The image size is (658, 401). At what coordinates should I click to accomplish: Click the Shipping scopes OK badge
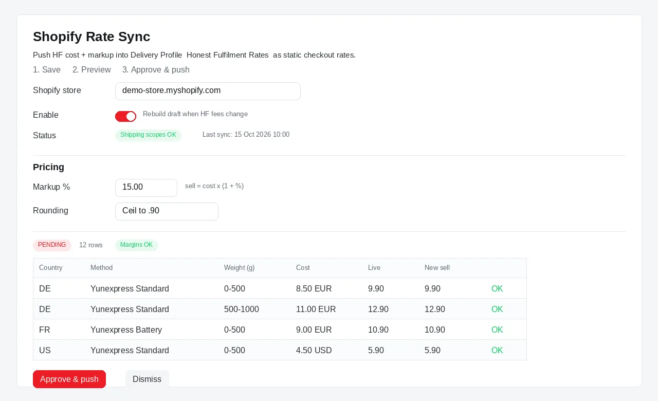[148, 135]
